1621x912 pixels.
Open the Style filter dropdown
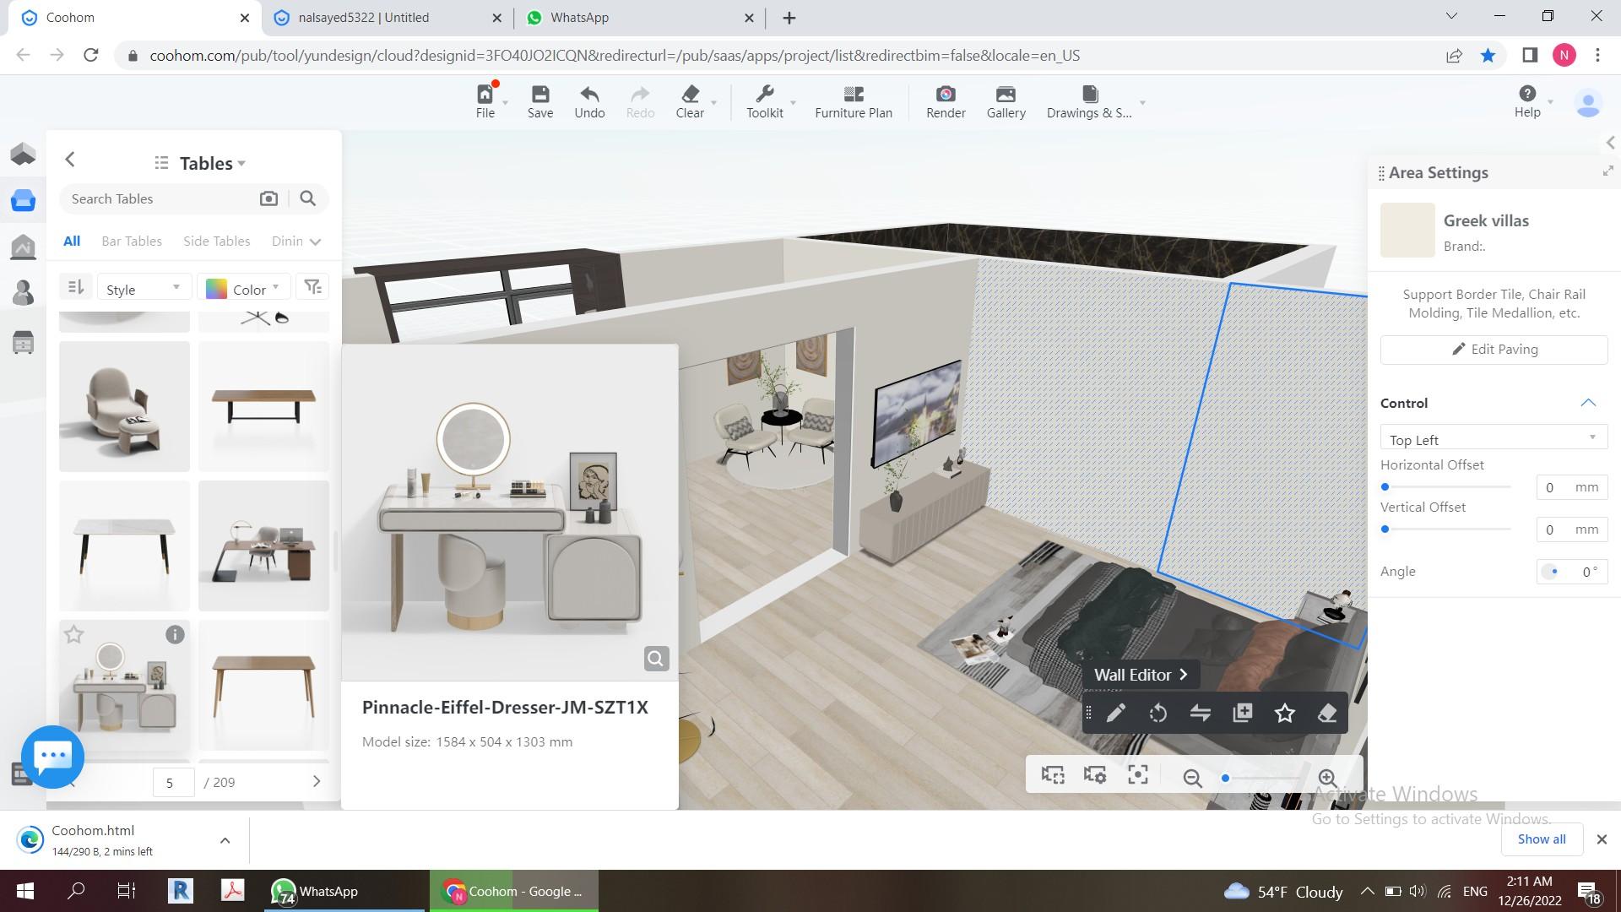pos(143,289)
